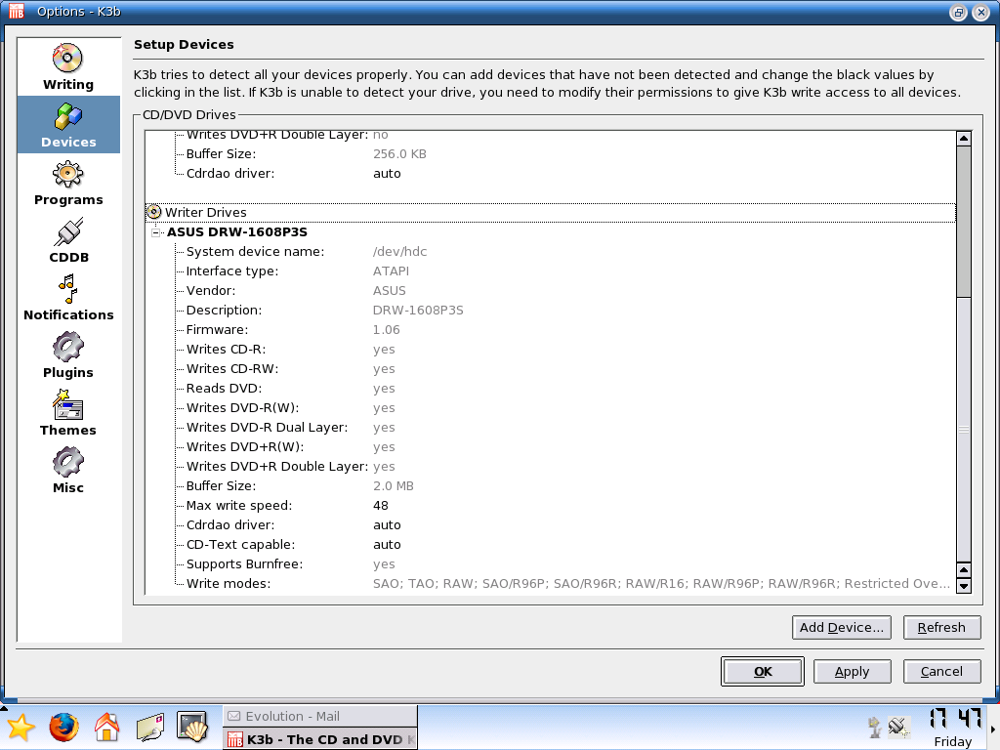Image resolution: width=1000 pixels, height=750 pixels.
Task: Select the Writes DVD-R Dual Layer row
Action: pyautogui.click(x=551, y=428)
